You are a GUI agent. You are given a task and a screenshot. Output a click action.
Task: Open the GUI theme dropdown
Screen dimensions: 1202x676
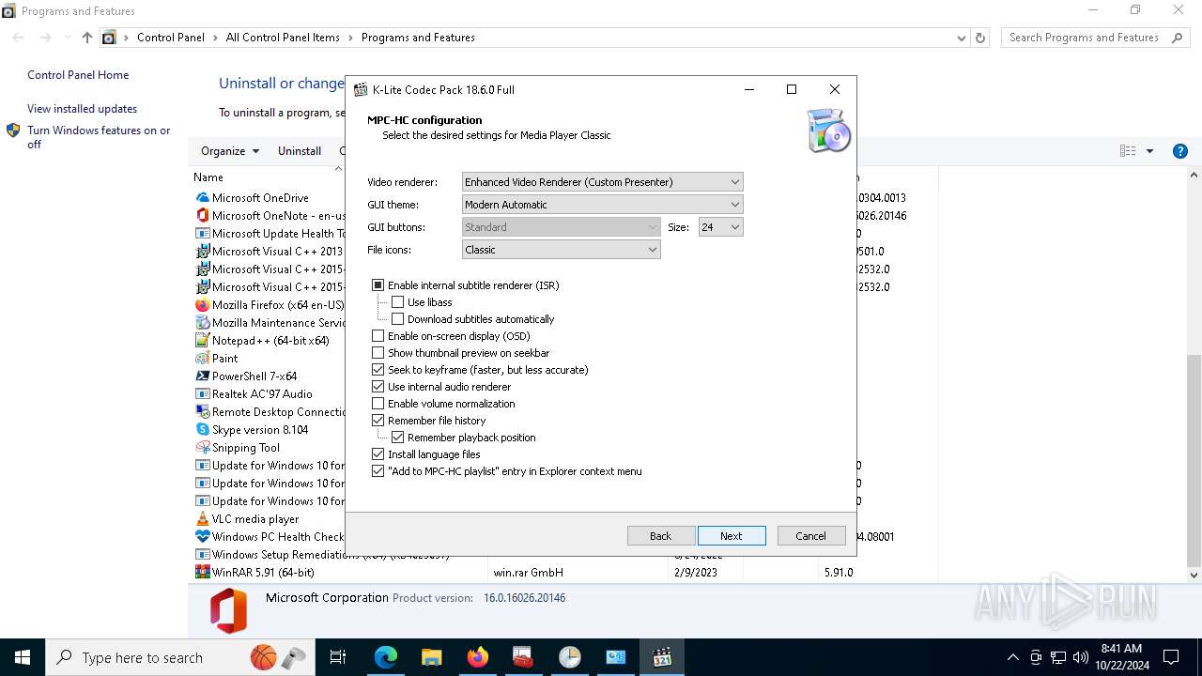click(603, 205)
